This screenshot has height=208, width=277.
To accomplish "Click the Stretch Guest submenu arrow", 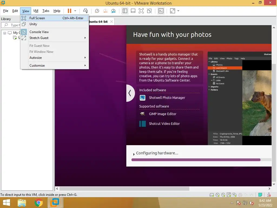I will (85, 38).
